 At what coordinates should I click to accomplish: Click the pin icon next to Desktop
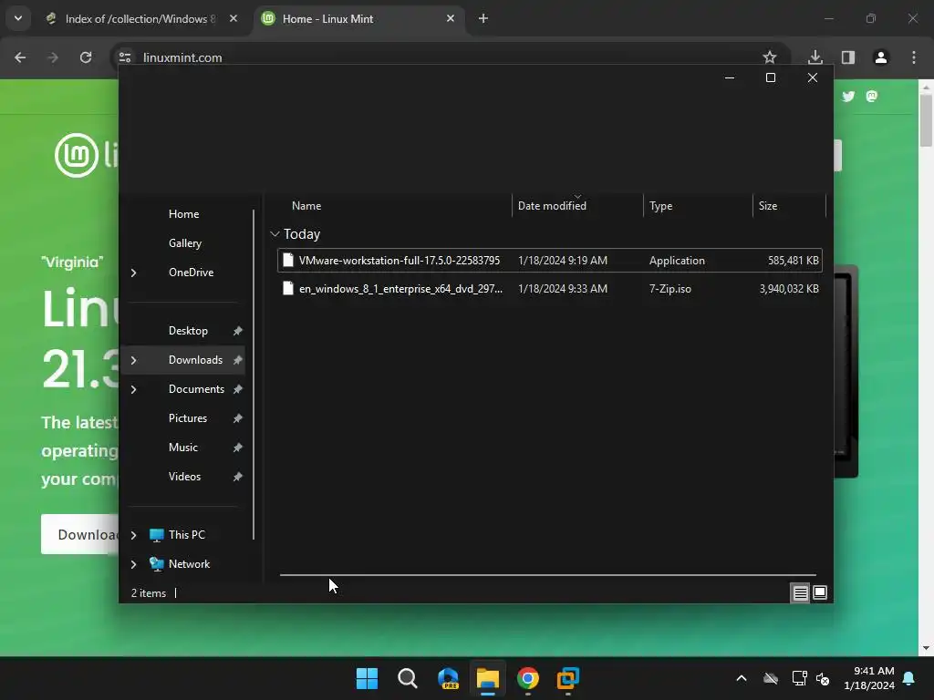[238, 331]
